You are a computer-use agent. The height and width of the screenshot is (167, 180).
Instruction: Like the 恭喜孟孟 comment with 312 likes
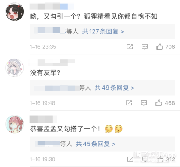tap(160, 159)
